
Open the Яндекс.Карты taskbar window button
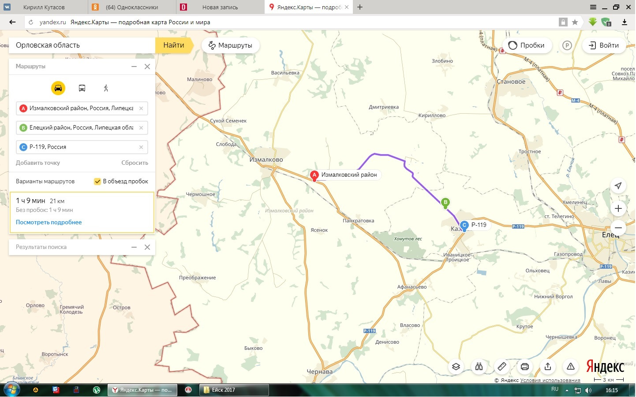tap(143, 390)
